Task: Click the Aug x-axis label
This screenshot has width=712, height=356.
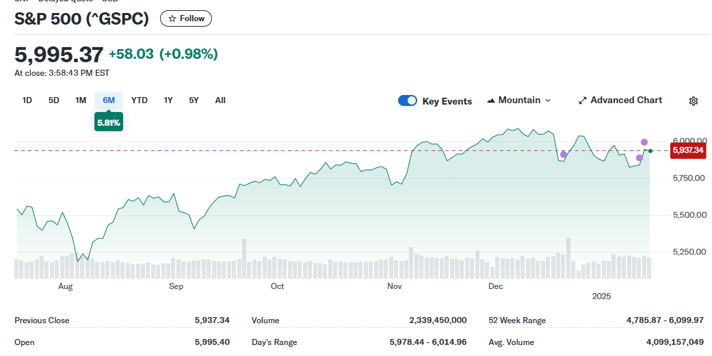Action: click(66, 286)
